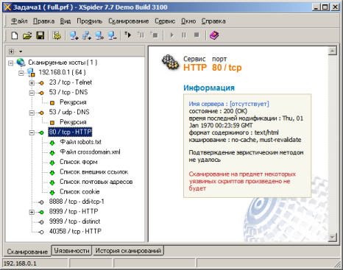
Task: Open the dropdown arrow beside the expand-all icon
Action: tap(21, 51)
